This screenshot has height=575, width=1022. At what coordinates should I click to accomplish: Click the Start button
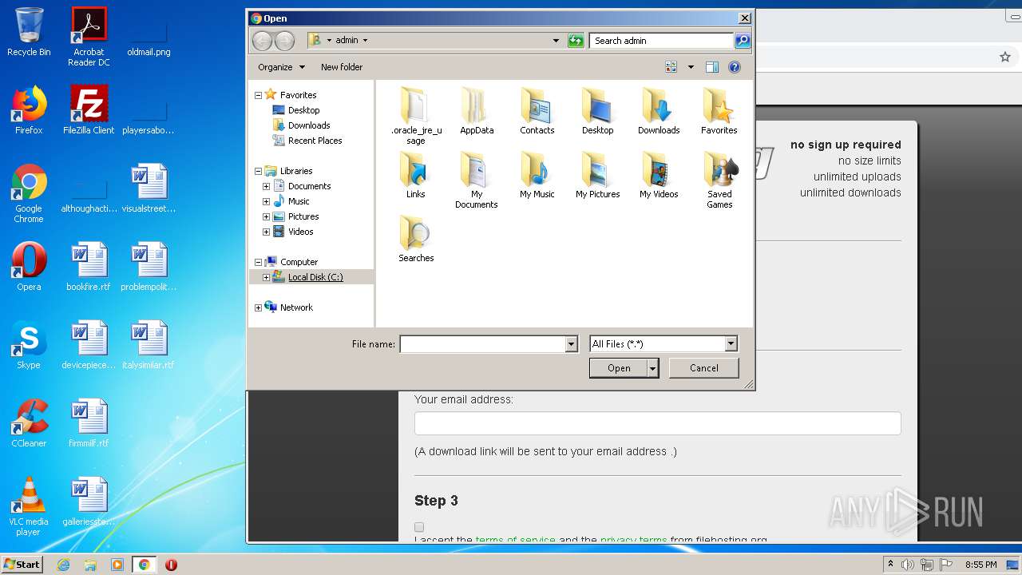[x=22, y=564]
